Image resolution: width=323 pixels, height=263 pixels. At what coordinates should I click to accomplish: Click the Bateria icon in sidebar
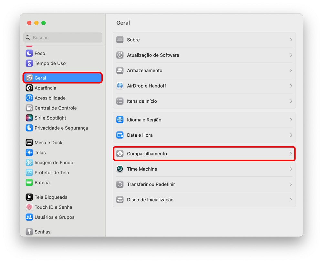pos(29,183)
